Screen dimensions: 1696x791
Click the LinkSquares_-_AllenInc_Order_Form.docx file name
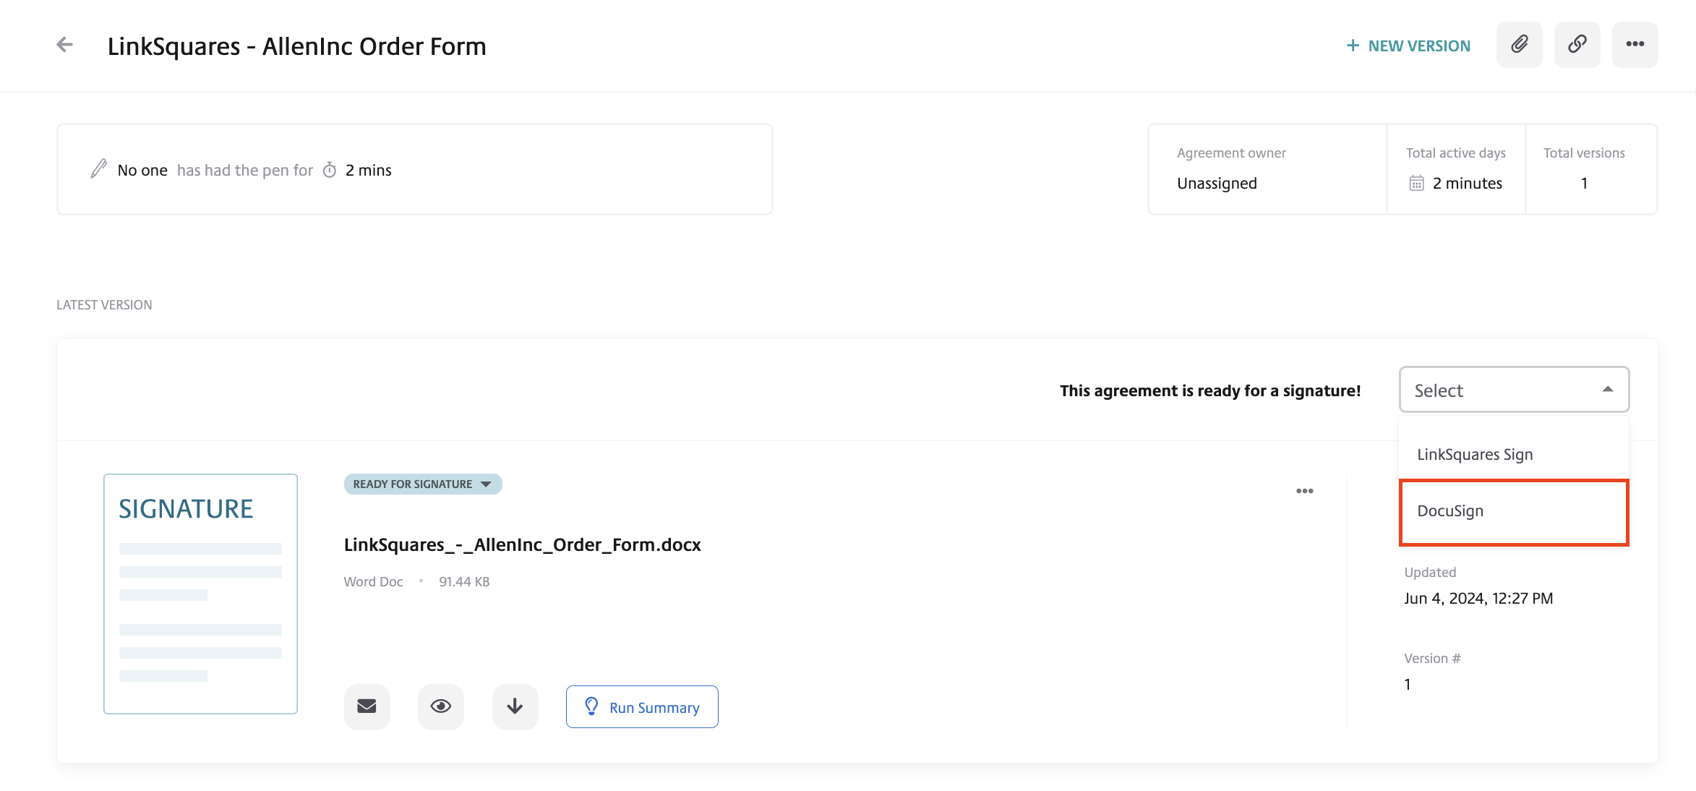pyautogui.click(x=522, y=544)
